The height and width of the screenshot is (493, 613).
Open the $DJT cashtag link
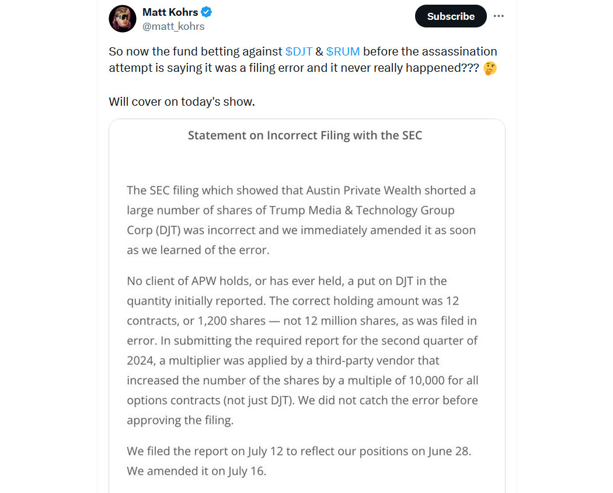click(299, 51)
